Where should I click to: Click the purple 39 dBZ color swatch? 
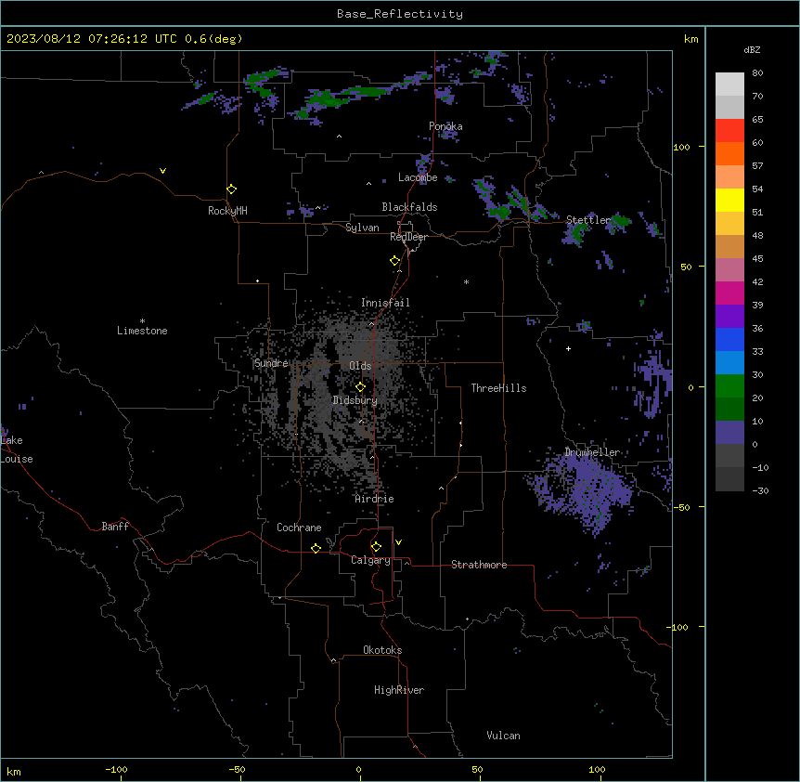coord(729,316)
